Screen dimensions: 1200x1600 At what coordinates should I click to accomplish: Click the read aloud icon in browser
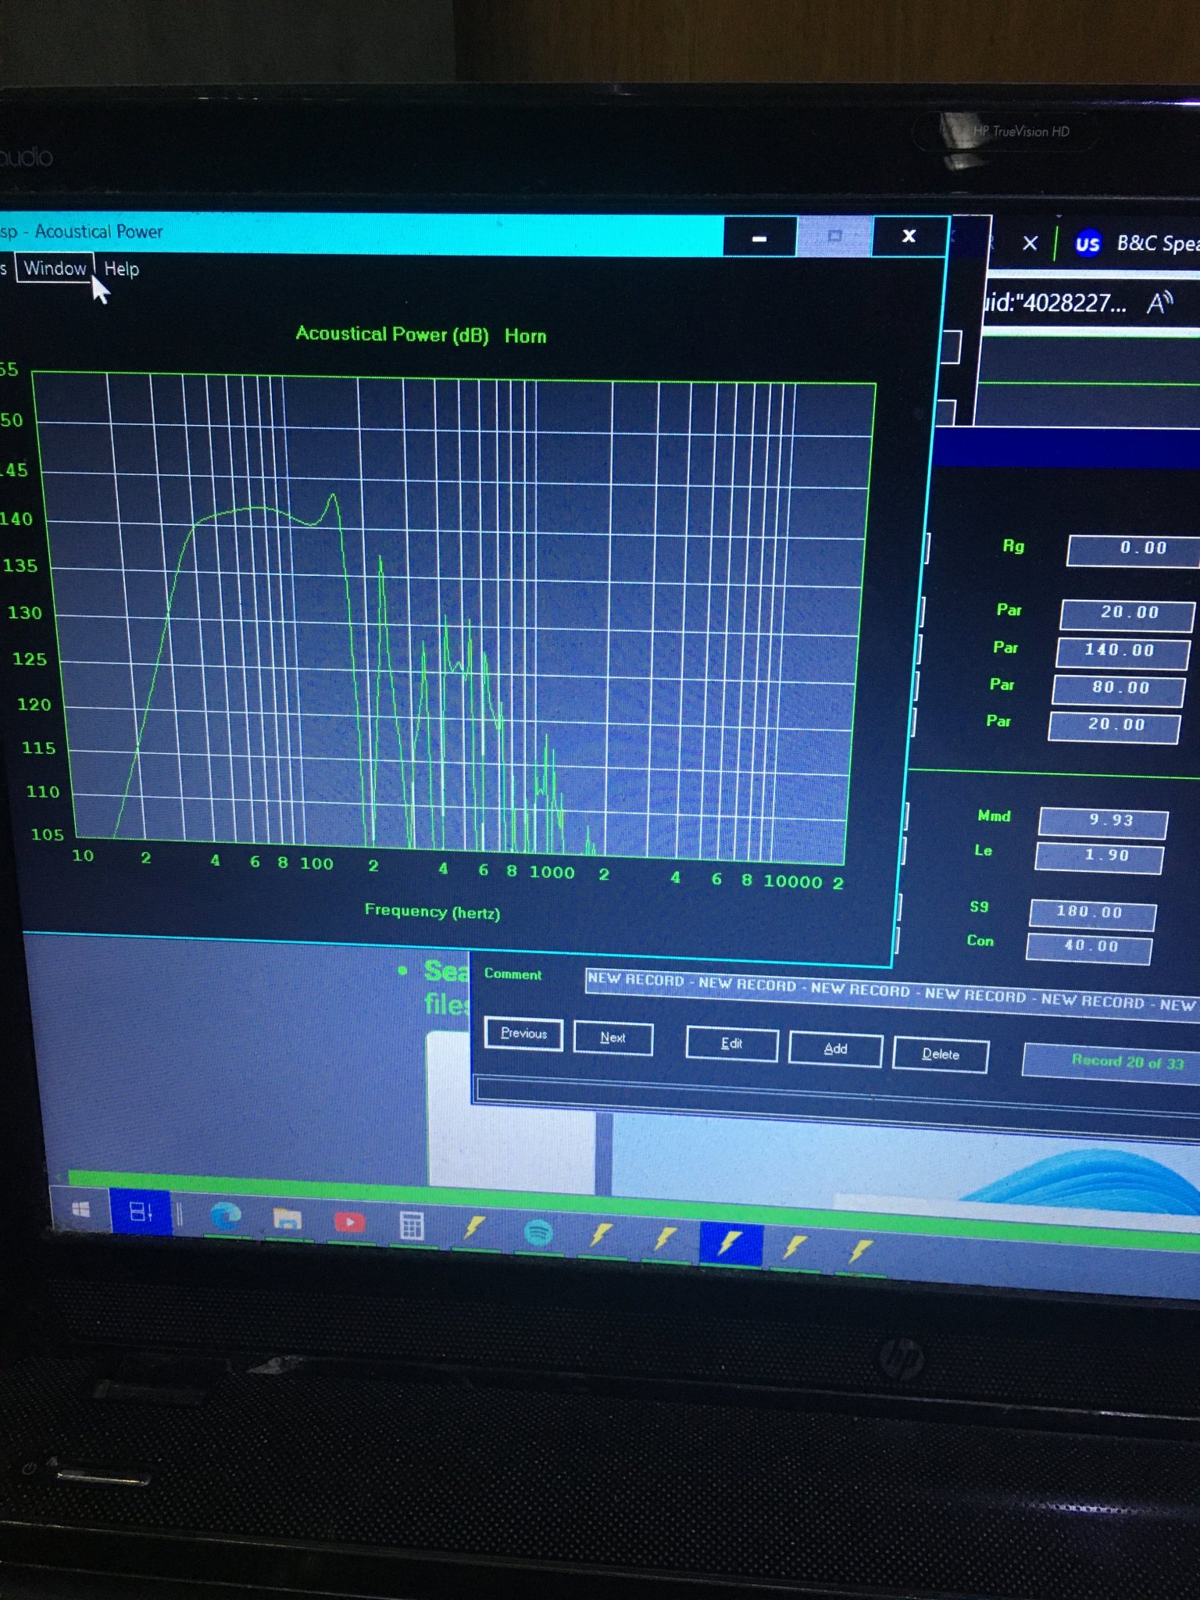[x=1160, y=302]
